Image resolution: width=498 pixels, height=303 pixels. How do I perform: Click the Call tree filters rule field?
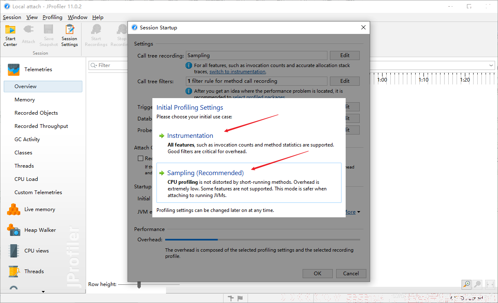tap(257, 81)
